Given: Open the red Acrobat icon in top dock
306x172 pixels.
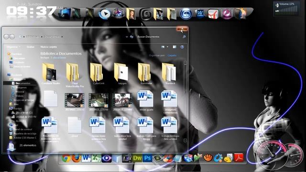Looking at the screenshot, I should point(213,14).
